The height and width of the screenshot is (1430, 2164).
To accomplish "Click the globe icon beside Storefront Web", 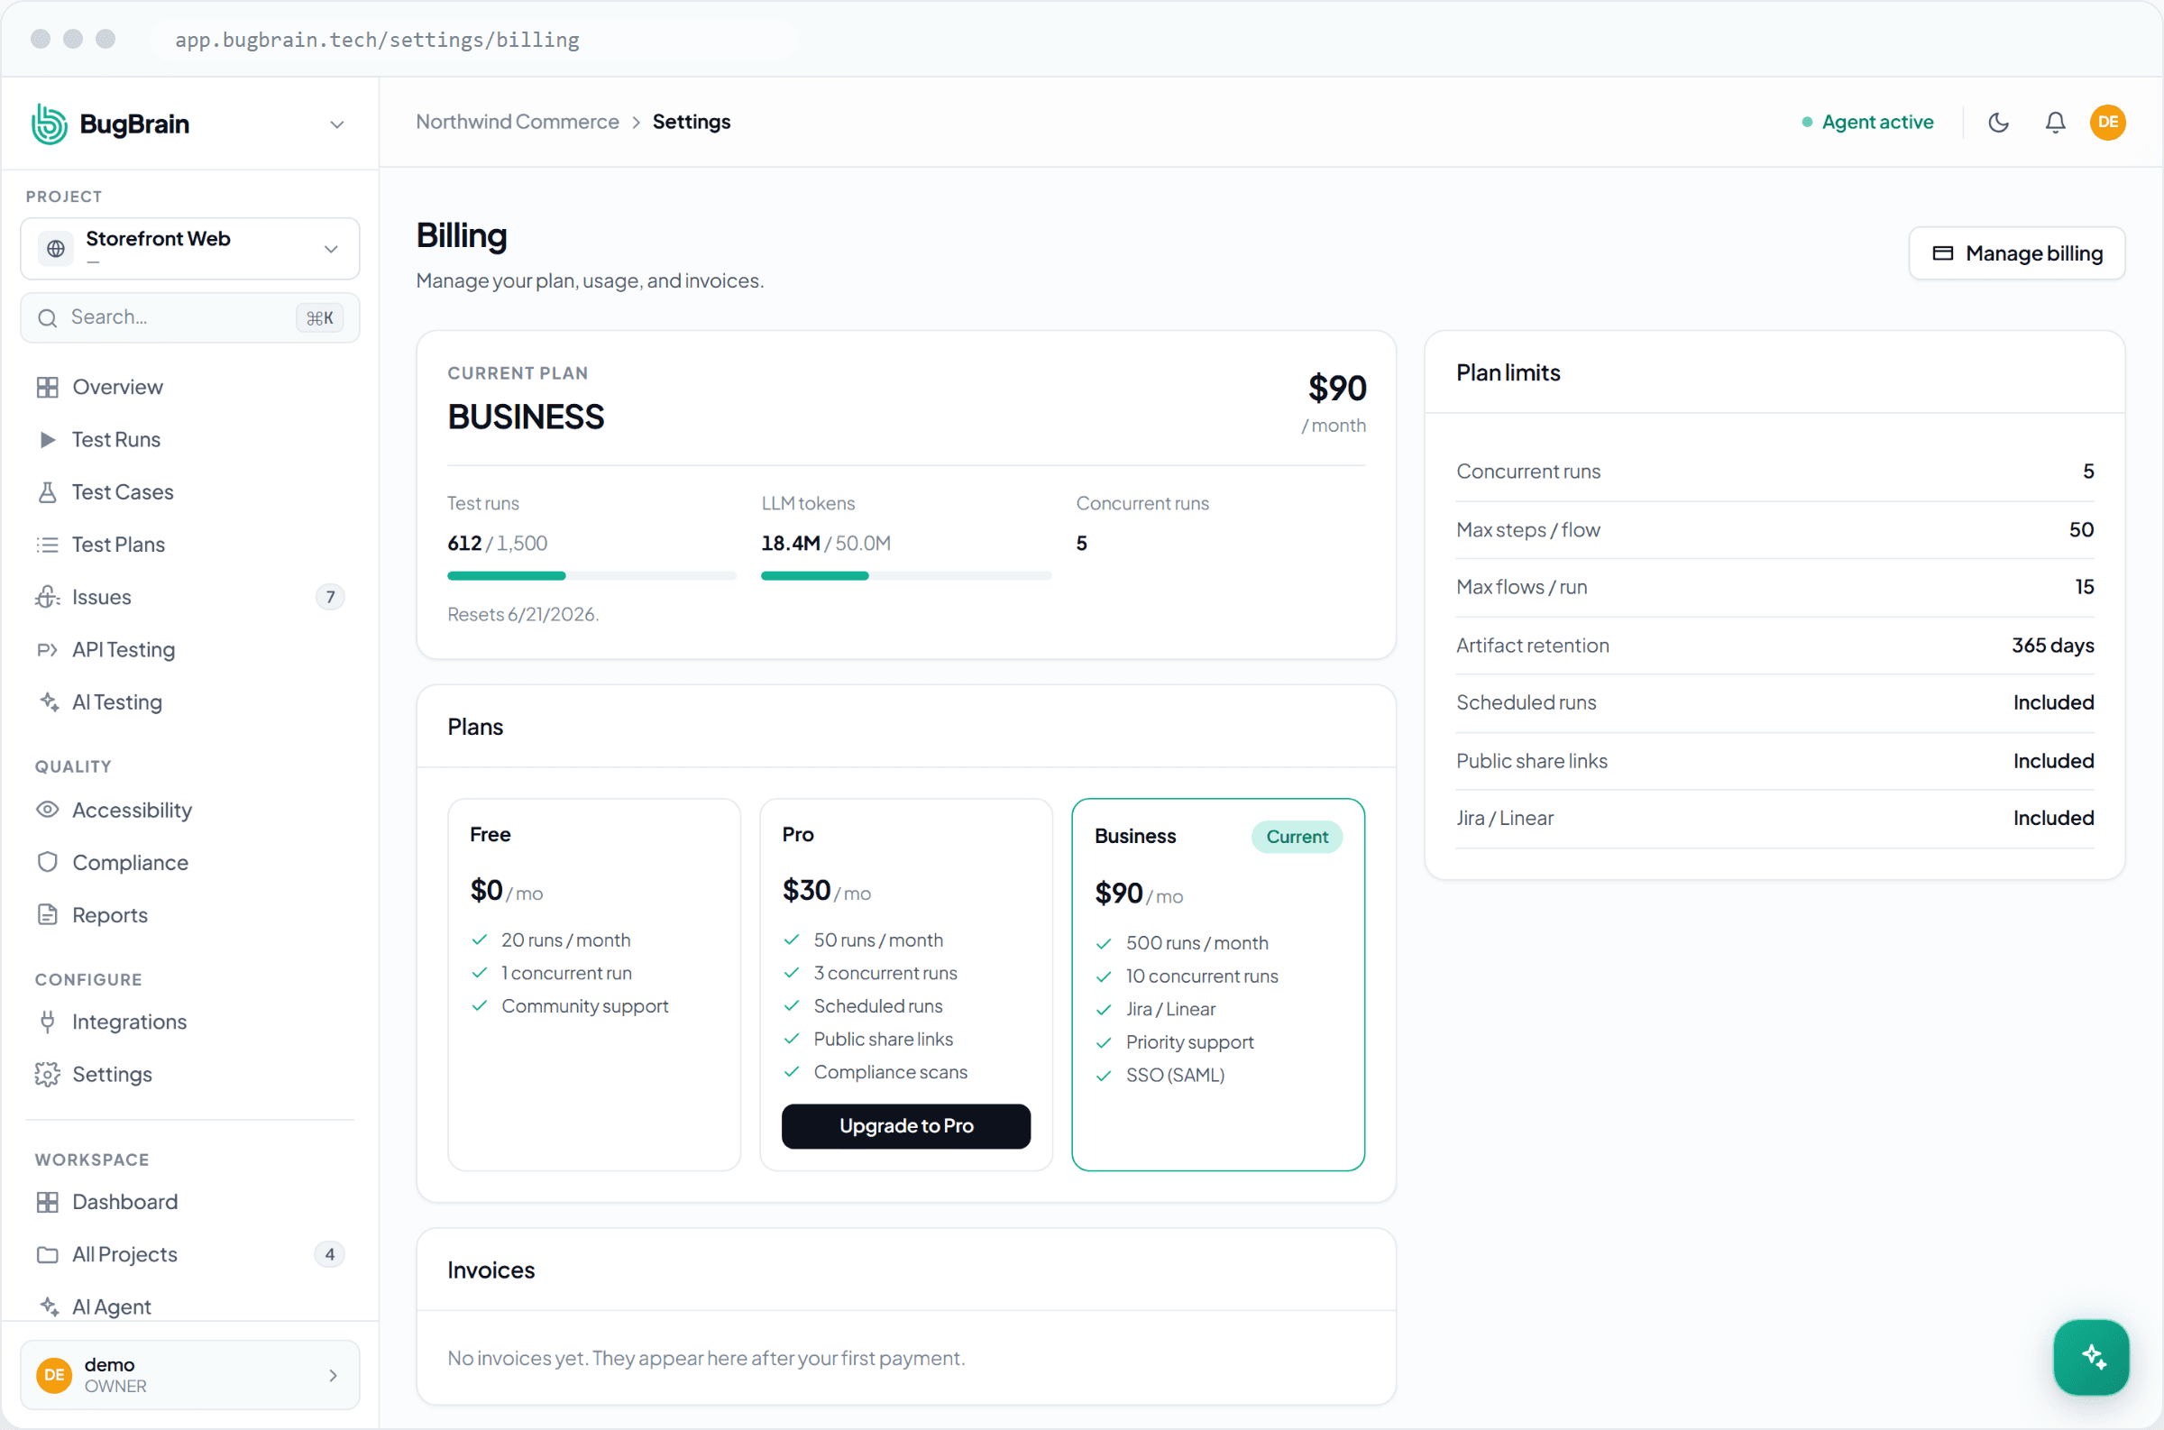I will pyautogui.click(x=56, y=248).
